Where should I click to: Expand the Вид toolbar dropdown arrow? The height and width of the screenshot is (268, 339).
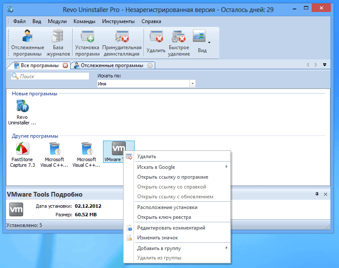coord(209,43)
